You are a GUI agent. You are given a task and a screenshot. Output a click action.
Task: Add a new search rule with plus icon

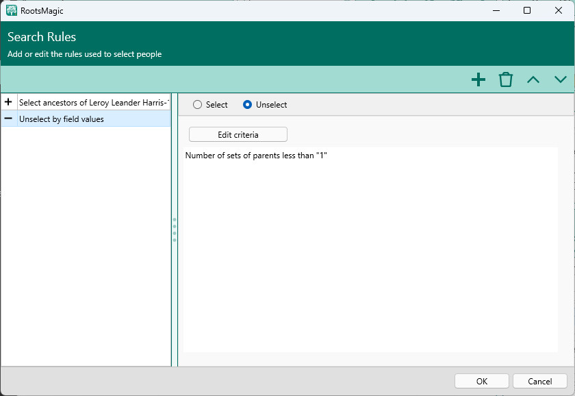point(478,79)
